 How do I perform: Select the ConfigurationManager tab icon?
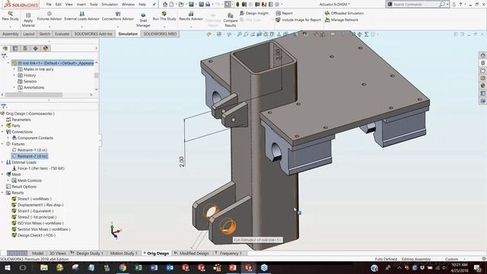[25, 48]
